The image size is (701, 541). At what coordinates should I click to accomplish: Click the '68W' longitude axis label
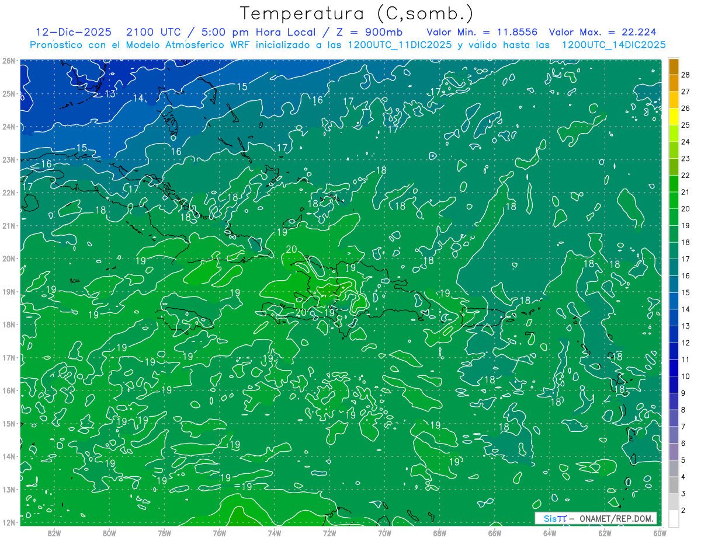pyautogui.click(x=440, y=533)
